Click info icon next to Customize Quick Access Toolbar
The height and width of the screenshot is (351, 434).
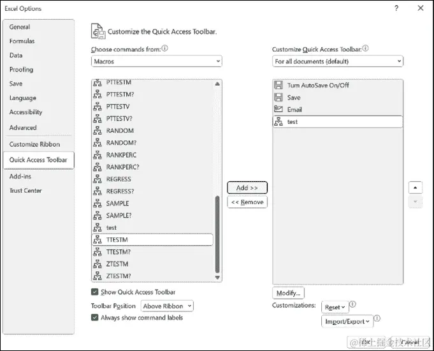pyautogui.click(x=365, y=49)
